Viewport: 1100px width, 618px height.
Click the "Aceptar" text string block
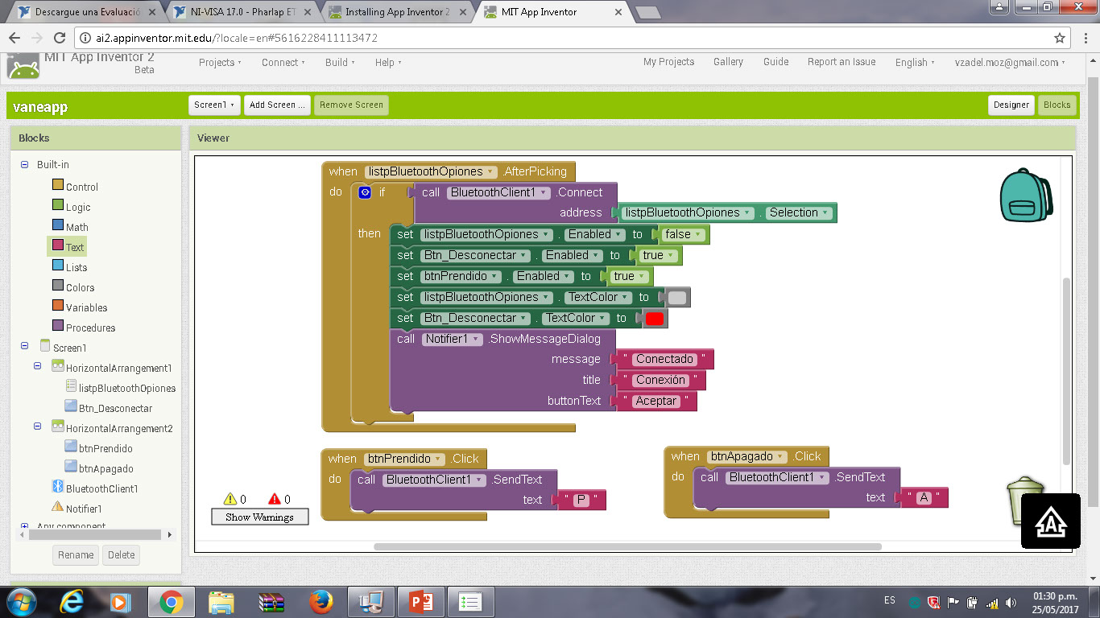pos(655,401)
